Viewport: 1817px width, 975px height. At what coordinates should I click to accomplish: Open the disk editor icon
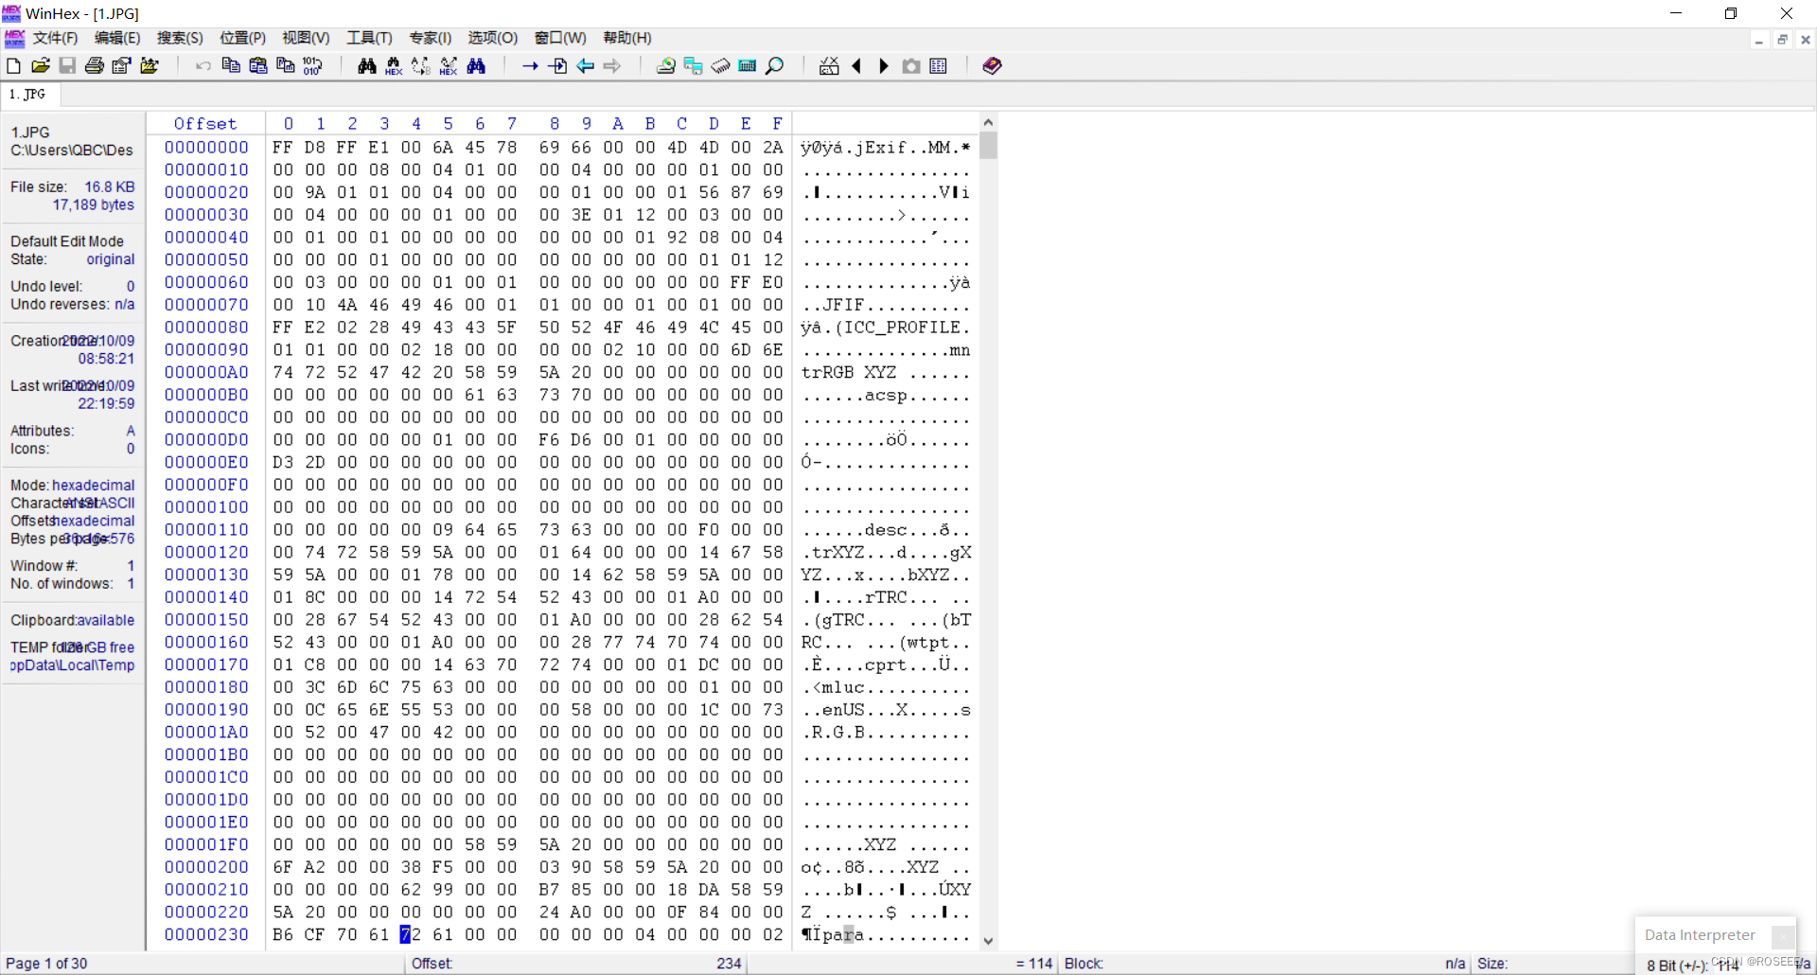(x=666, y=65)
